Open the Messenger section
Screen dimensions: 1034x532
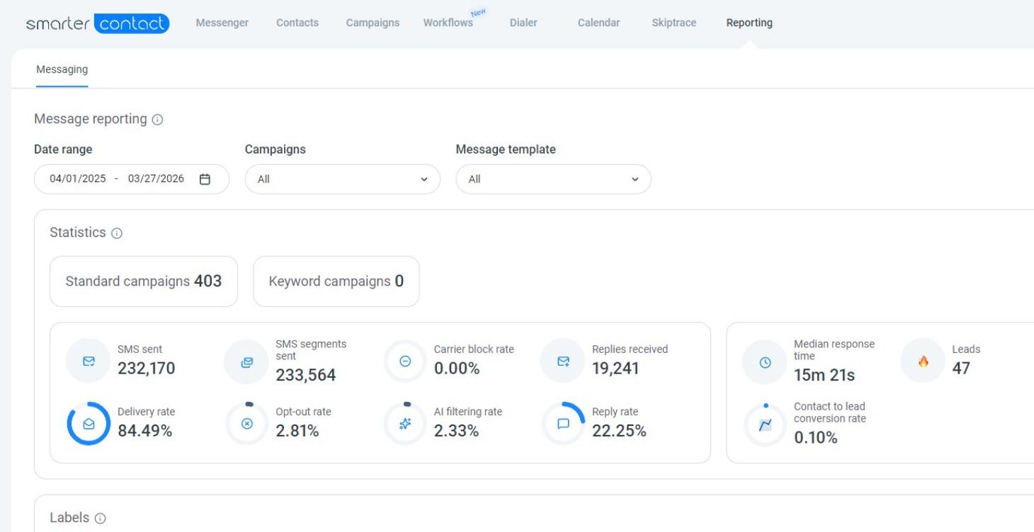pyautogui.click(x=222, y=23)
